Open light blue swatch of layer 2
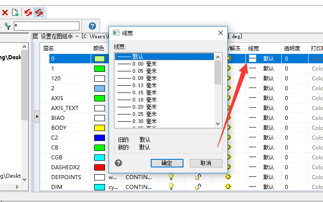Image resolution: width=323 pixels, height=202 pixels. (100, 88)
